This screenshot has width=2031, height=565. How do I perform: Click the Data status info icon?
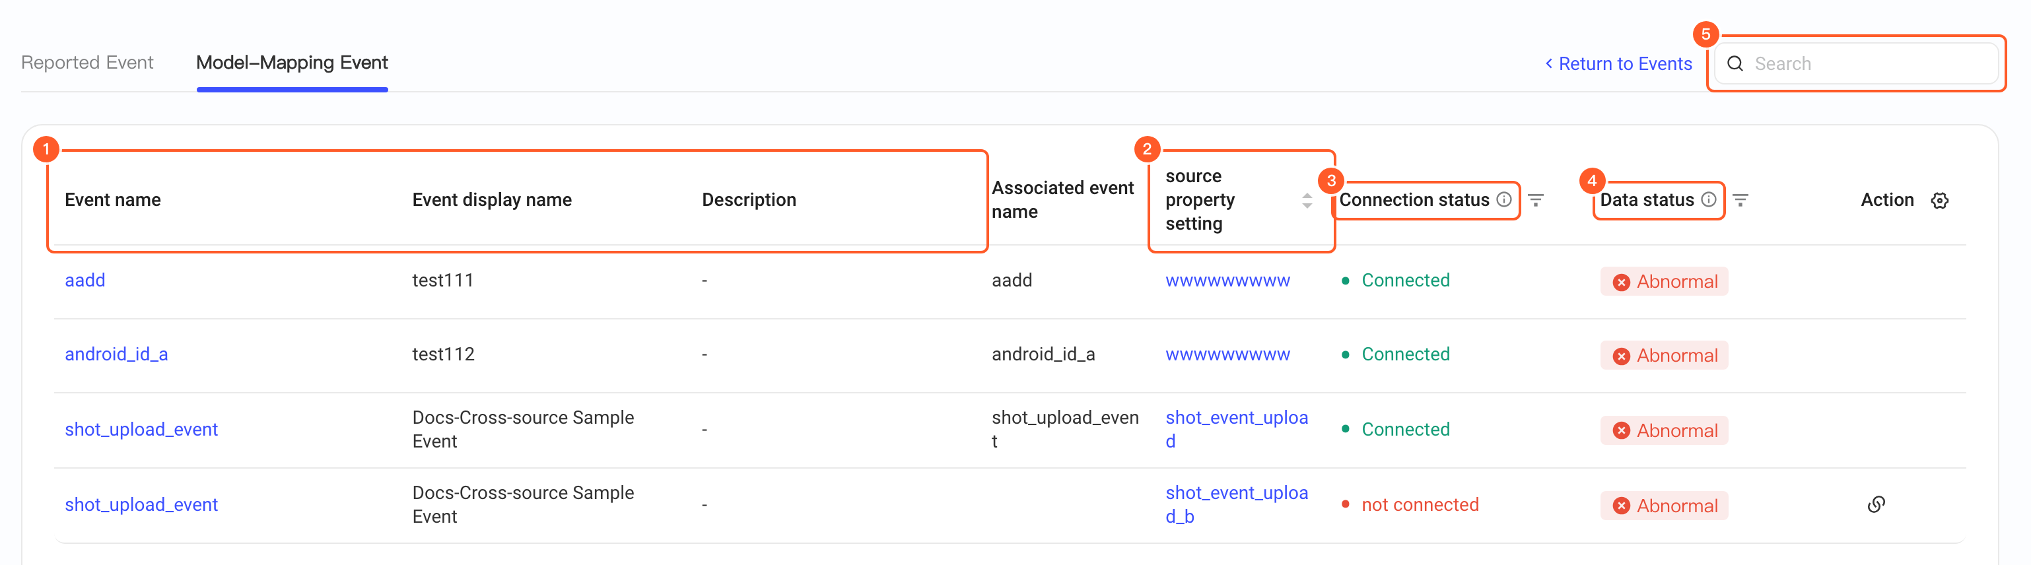click(1709, 199)
